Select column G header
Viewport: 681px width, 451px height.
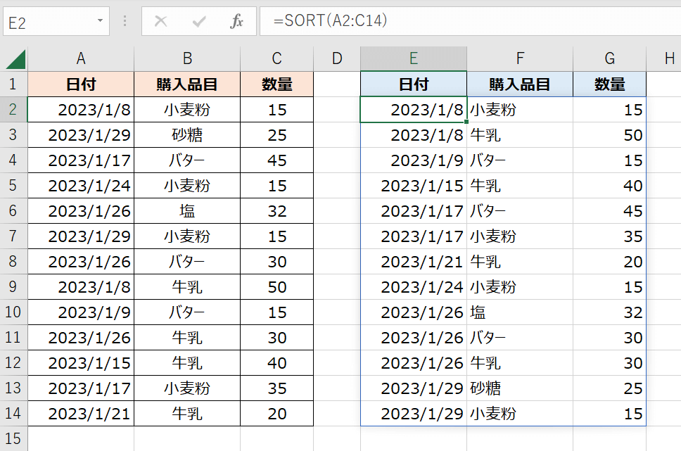(609, 59)
